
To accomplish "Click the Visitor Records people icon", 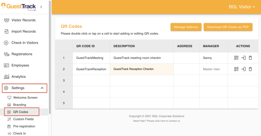I will point(6,20).
